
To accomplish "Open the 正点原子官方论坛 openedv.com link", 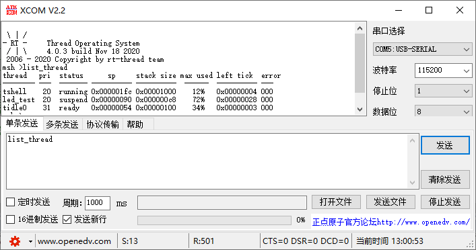I will click(x=391, y=222).
